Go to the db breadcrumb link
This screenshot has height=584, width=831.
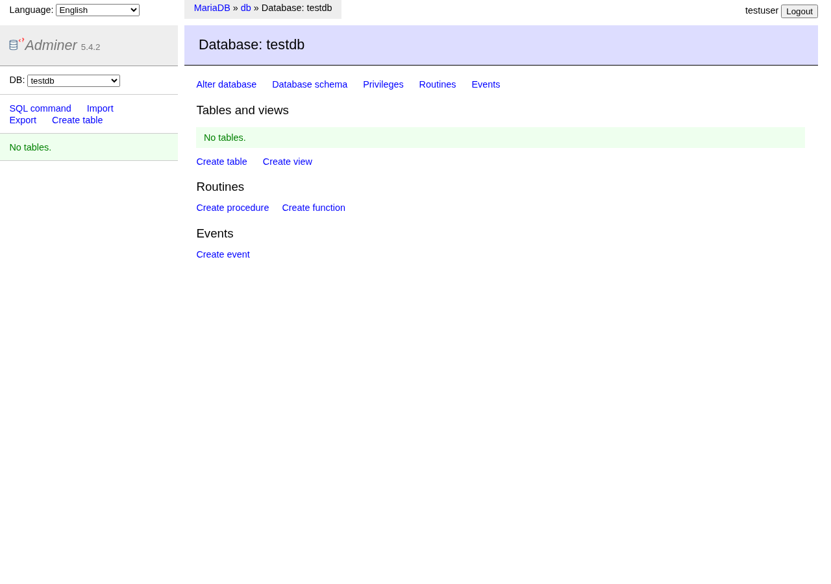point(246,8)
